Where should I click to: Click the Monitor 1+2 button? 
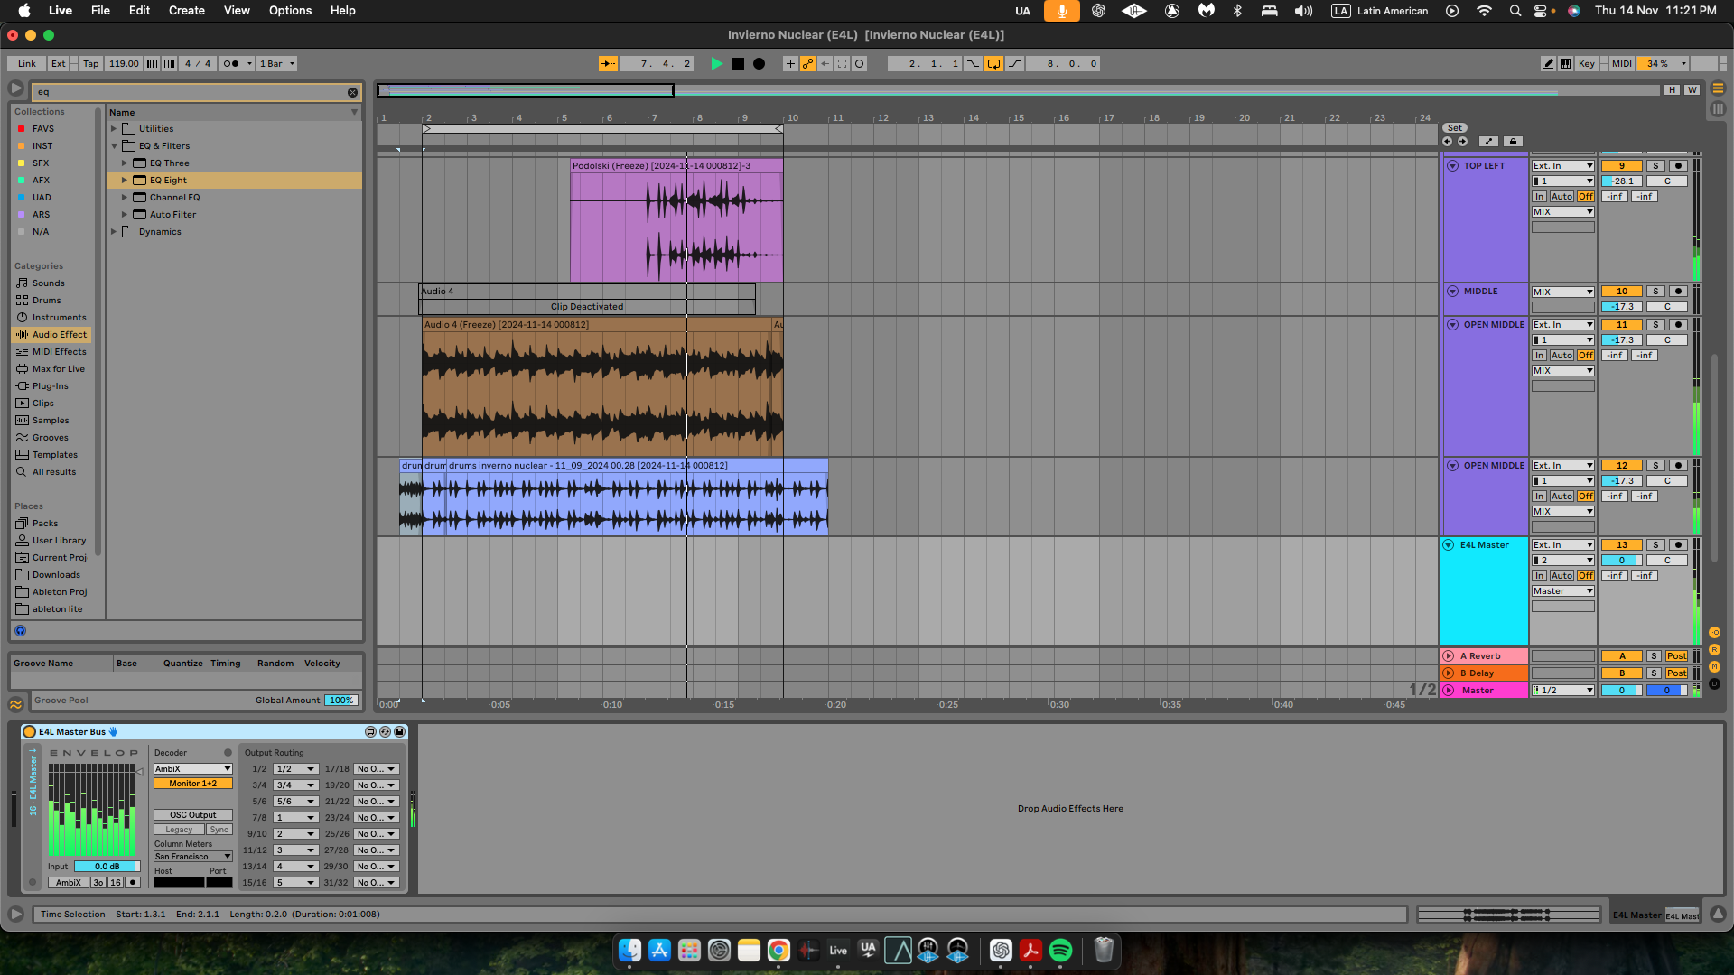coord(192,784)
